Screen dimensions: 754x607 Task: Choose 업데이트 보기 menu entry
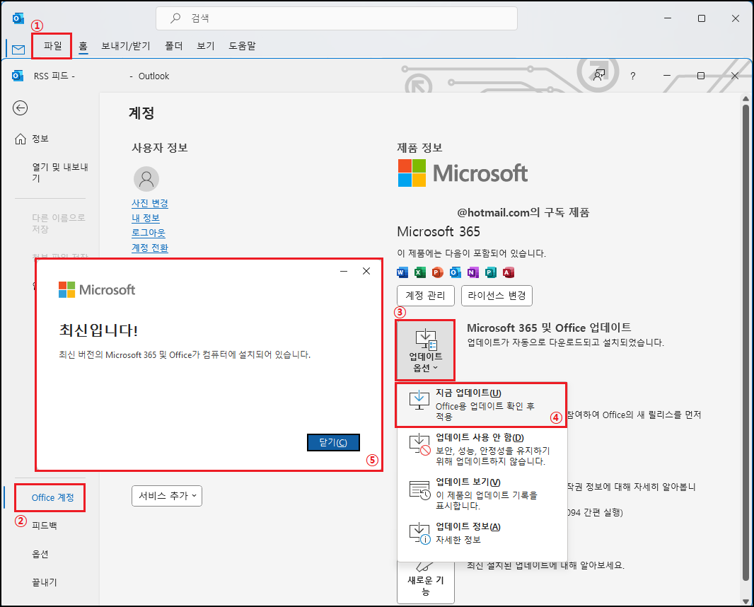tap(482, 493)
